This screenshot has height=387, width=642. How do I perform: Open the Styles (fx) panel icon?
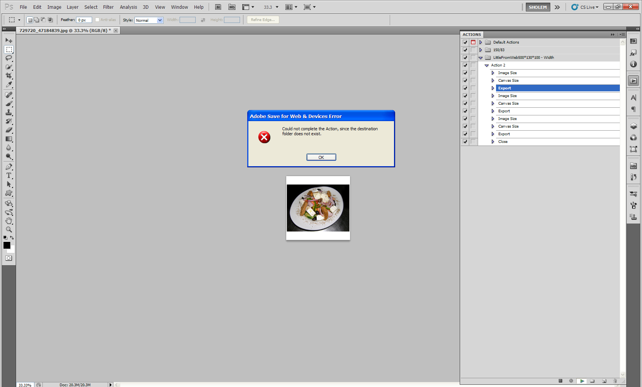pyautogui.click(x=633, y=53)
